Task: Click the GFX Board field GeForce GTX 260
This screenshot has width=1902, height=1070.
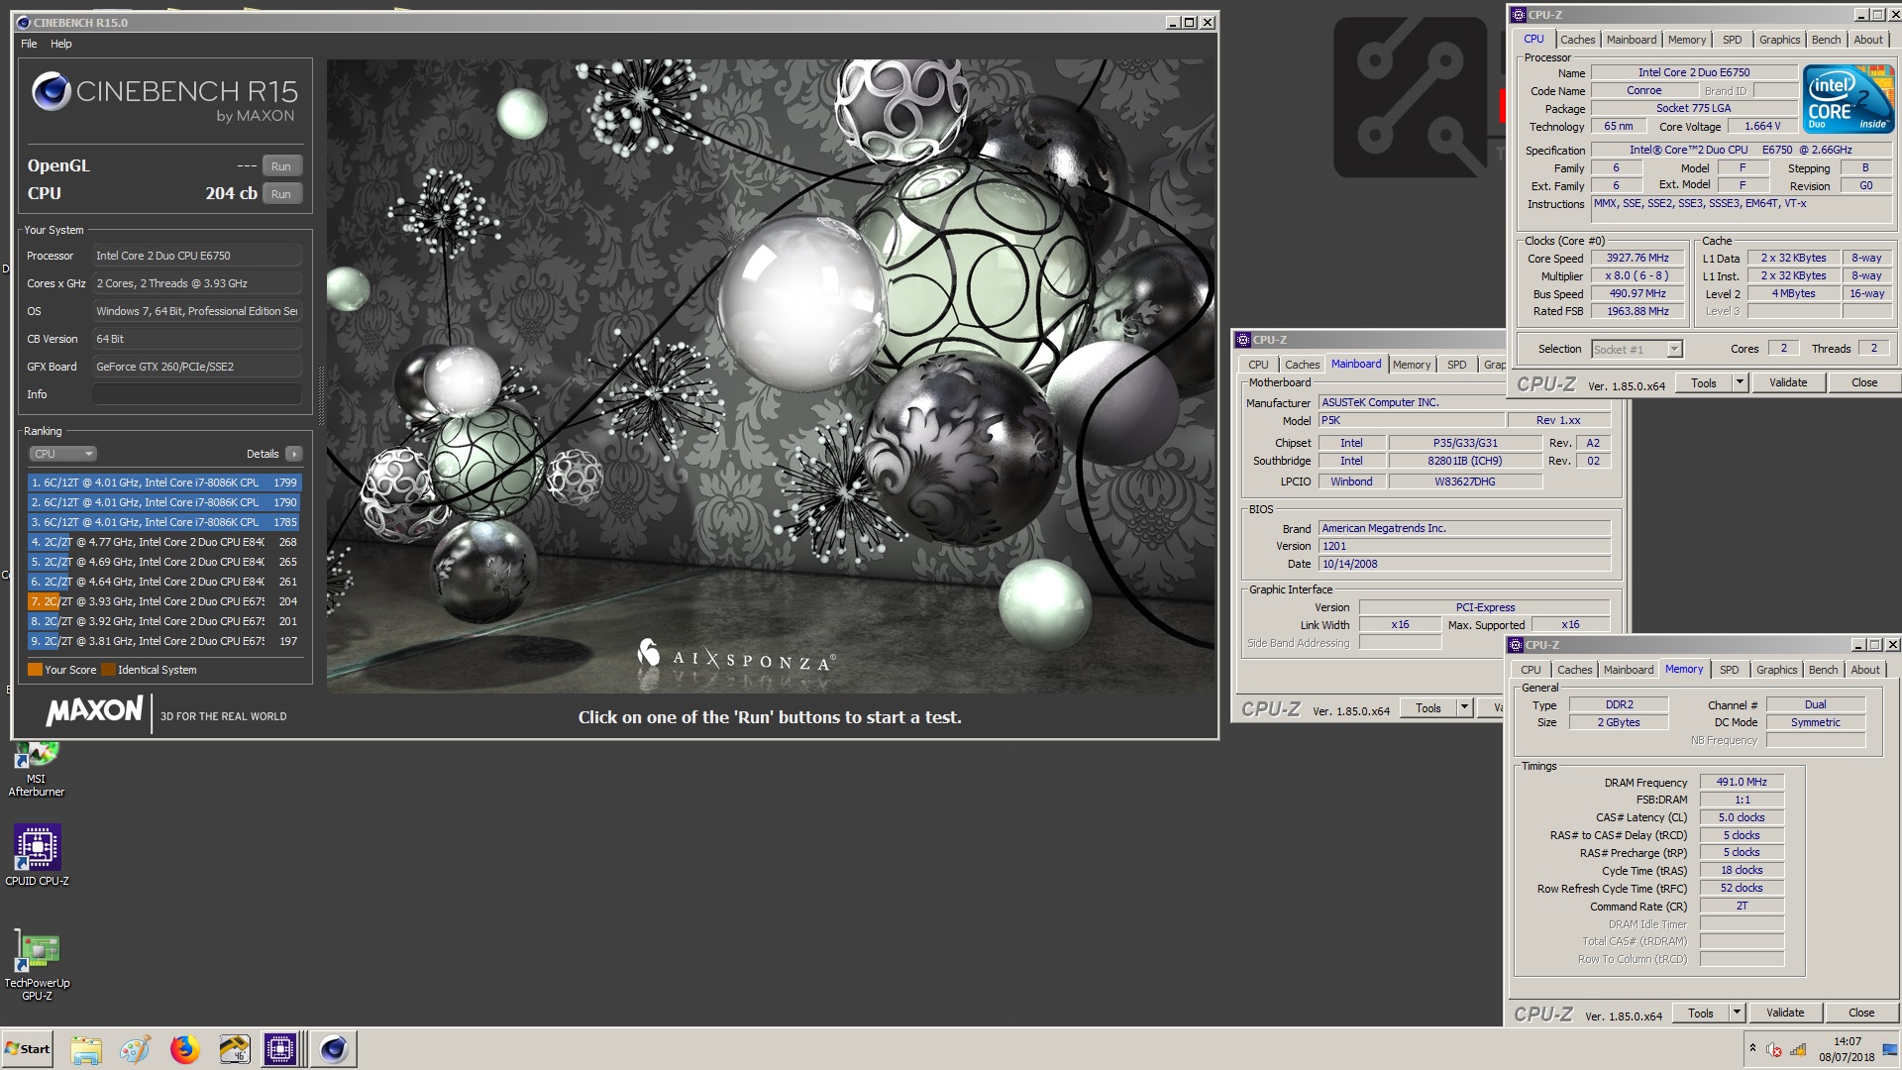Action: pos(197,367)
